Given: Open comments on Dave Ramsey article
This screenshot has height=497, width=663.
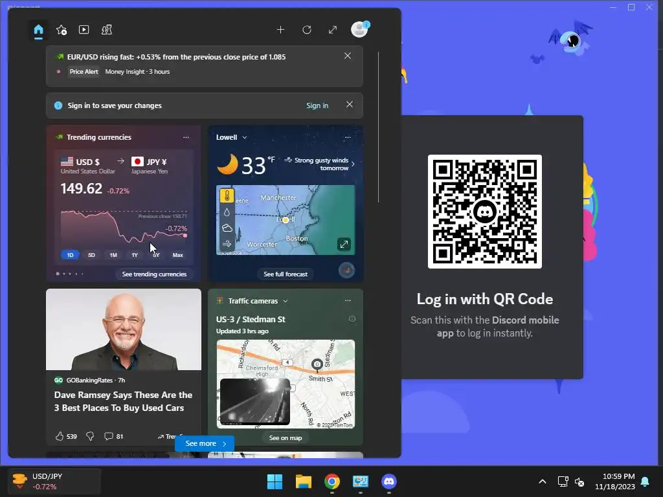Looking at the screenshot, I should (113, 436).
